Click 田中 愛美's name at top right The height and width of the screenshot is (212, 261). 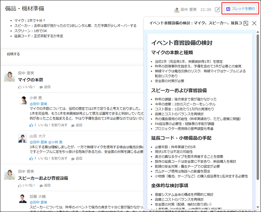189,10
